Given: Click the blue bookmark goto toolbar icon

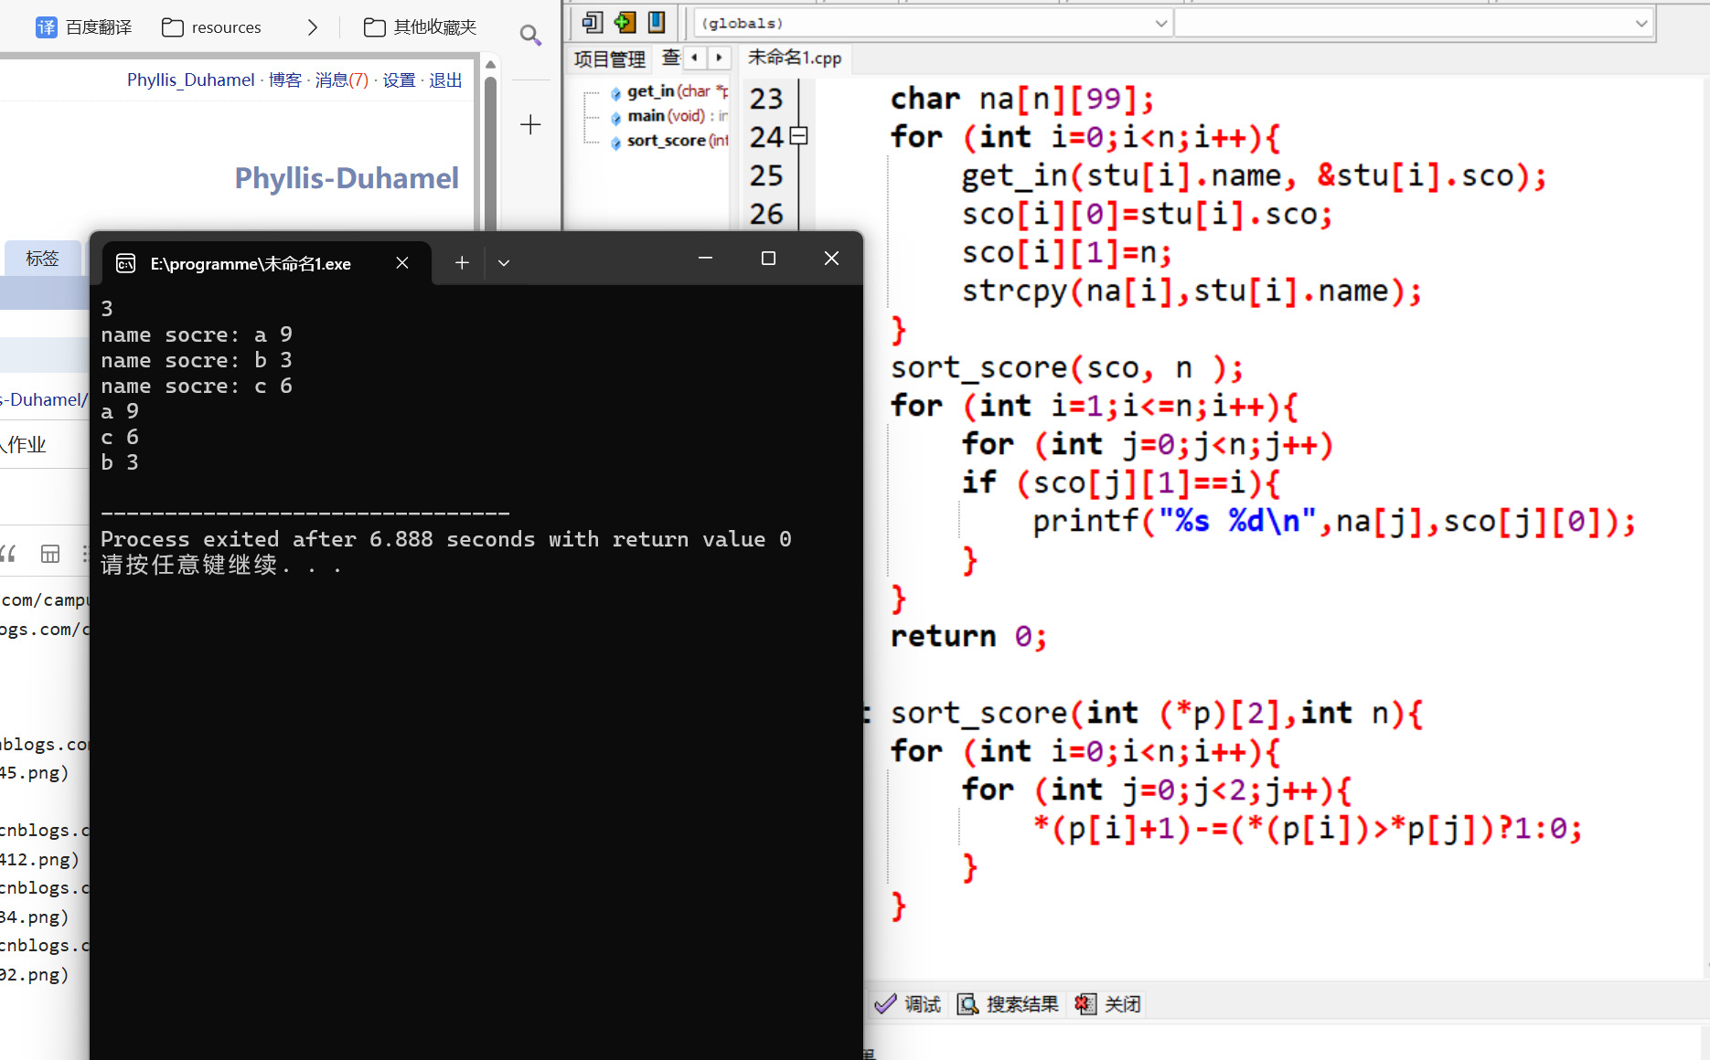Looking at the screenshot, I should 657,22.
